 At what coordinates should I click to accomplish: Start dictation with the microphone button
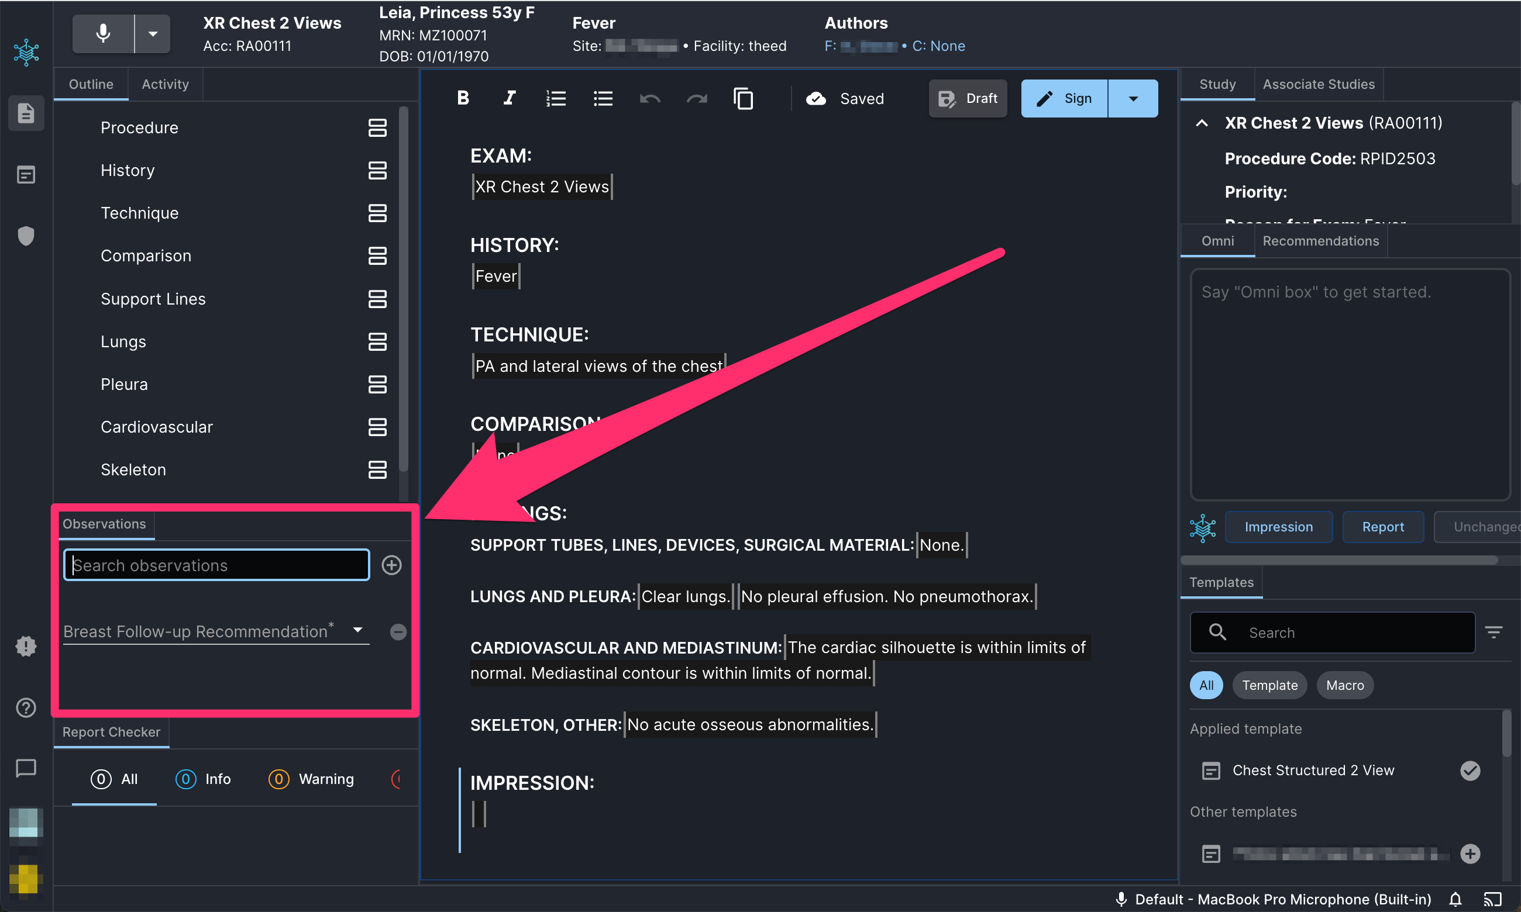pos(103,34)
